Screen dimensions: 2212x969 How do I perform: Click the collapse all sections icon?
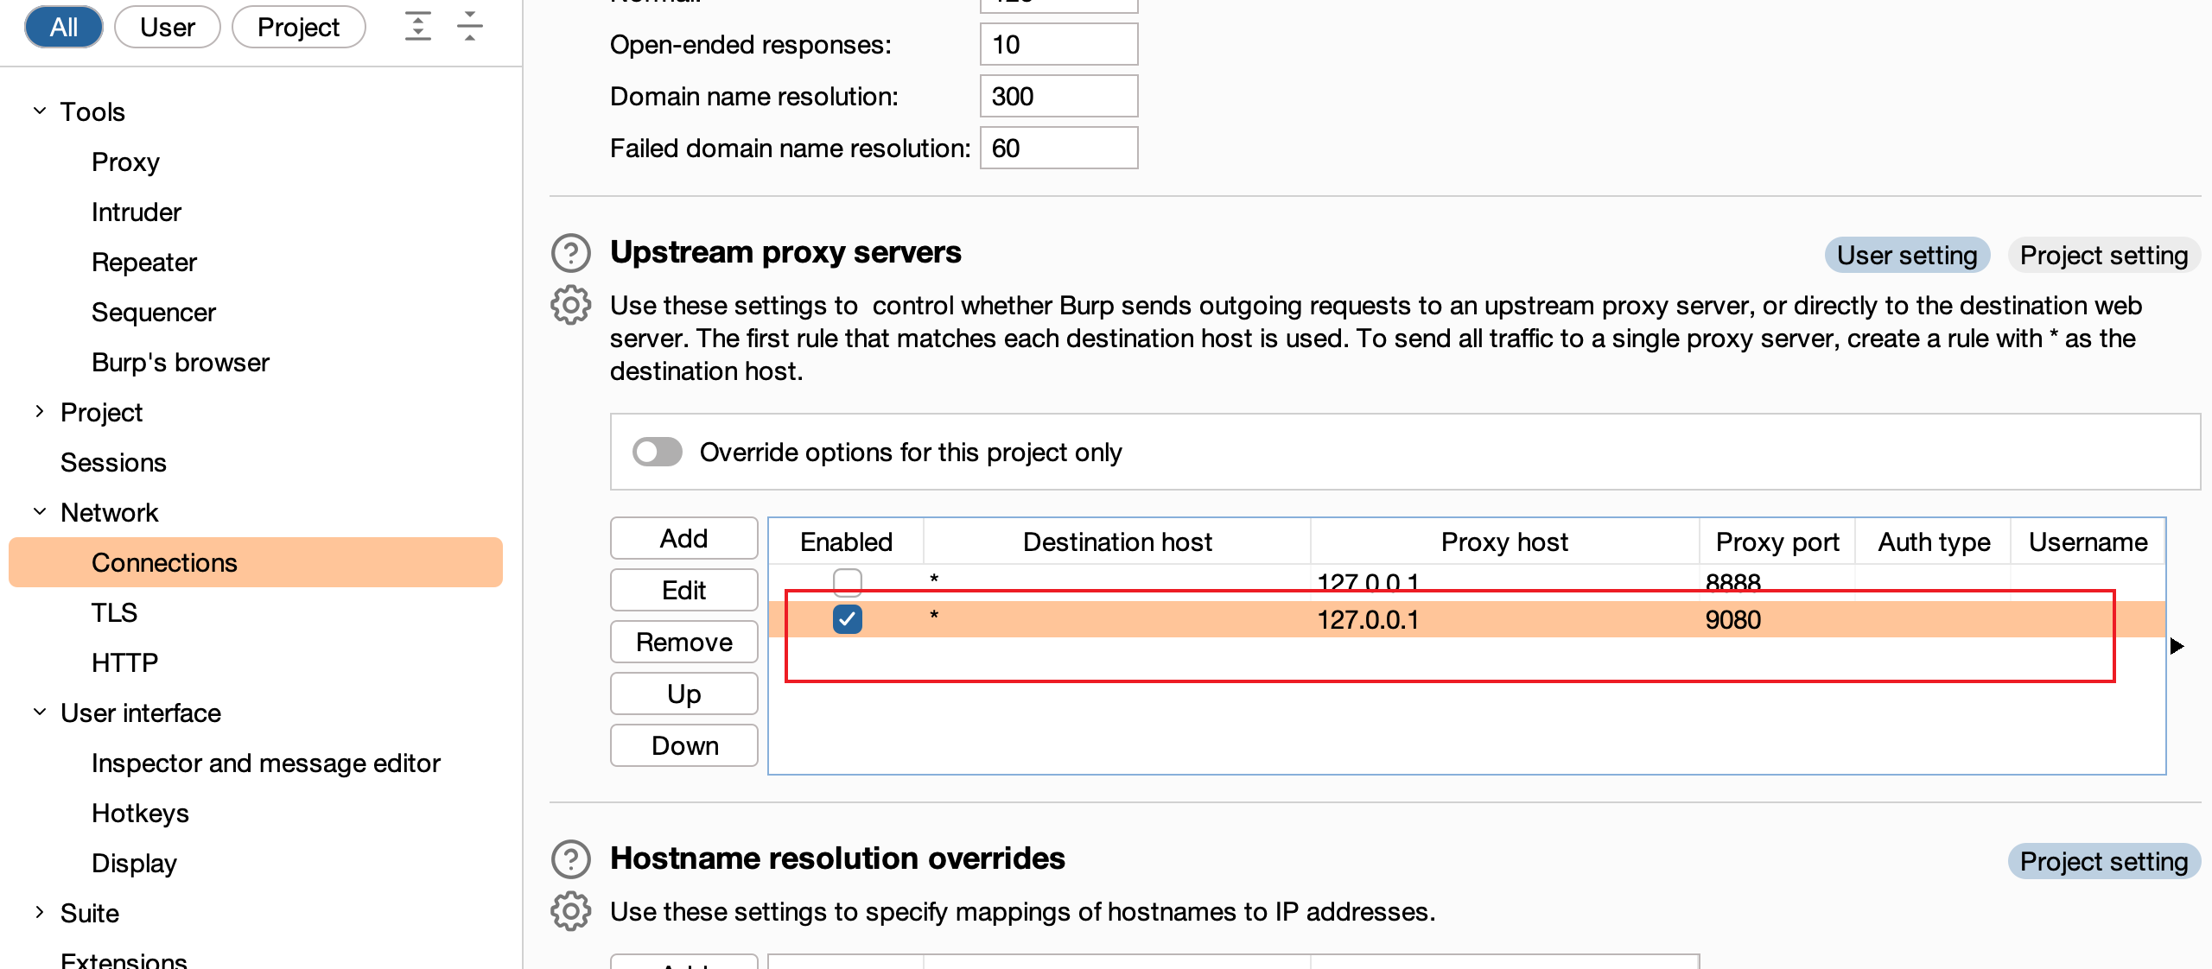[470, 26]
